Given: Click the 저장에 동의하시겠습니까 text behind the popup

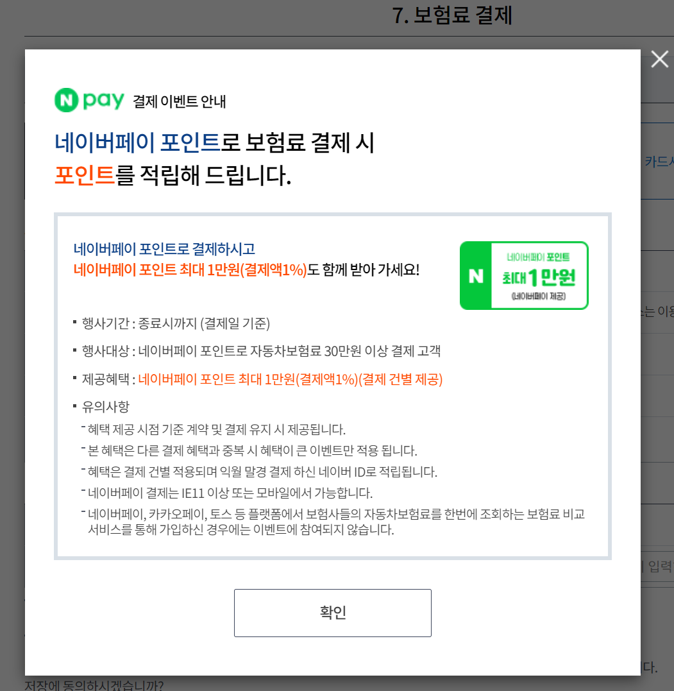Looking at the screenshot, I should 94,685.
